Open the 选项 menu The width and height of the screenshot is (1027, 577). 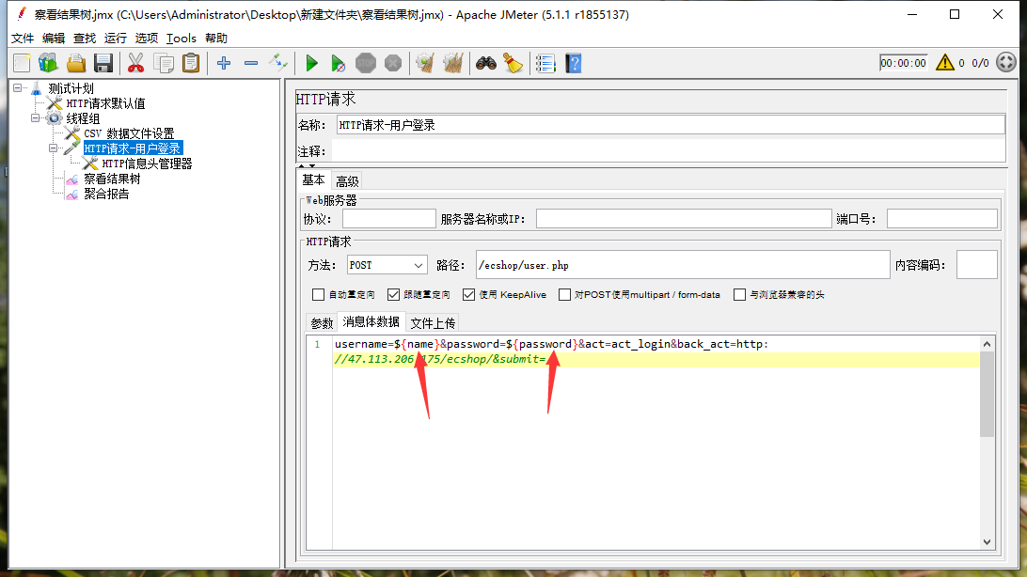pos(147,38)
